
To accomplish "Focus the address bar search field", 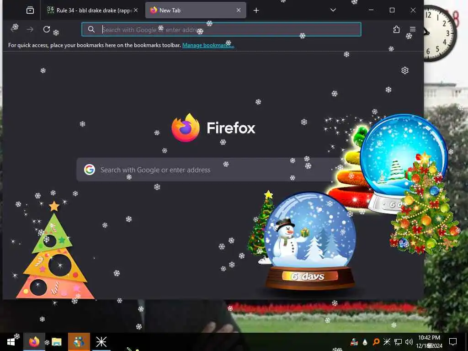I will pyautogui.click(x=221, y=30).
